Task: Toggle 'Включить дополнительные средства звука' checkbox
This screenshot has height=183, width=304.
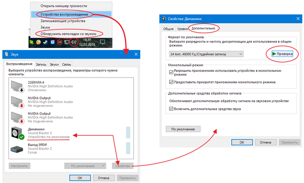Action: (171, 109)
